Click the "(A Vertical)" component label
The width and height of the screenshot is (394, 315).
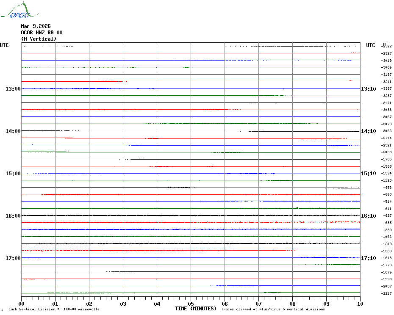[x=39, y=39]
